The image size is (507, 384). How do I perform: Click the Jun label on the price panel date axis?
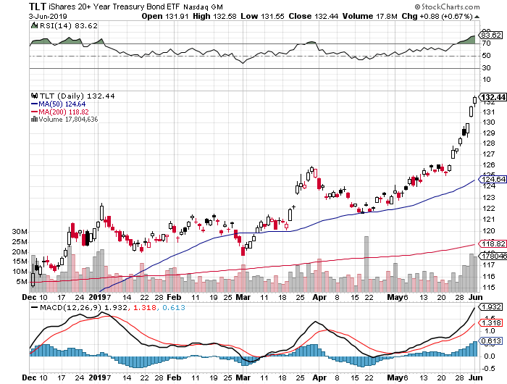(x=476, y=297)
